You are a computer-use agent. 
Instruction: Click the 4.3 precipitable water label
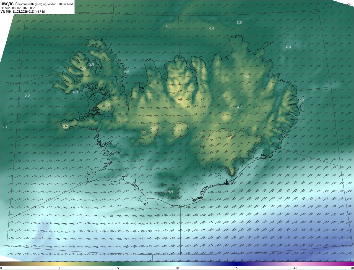tap(168, 26)
